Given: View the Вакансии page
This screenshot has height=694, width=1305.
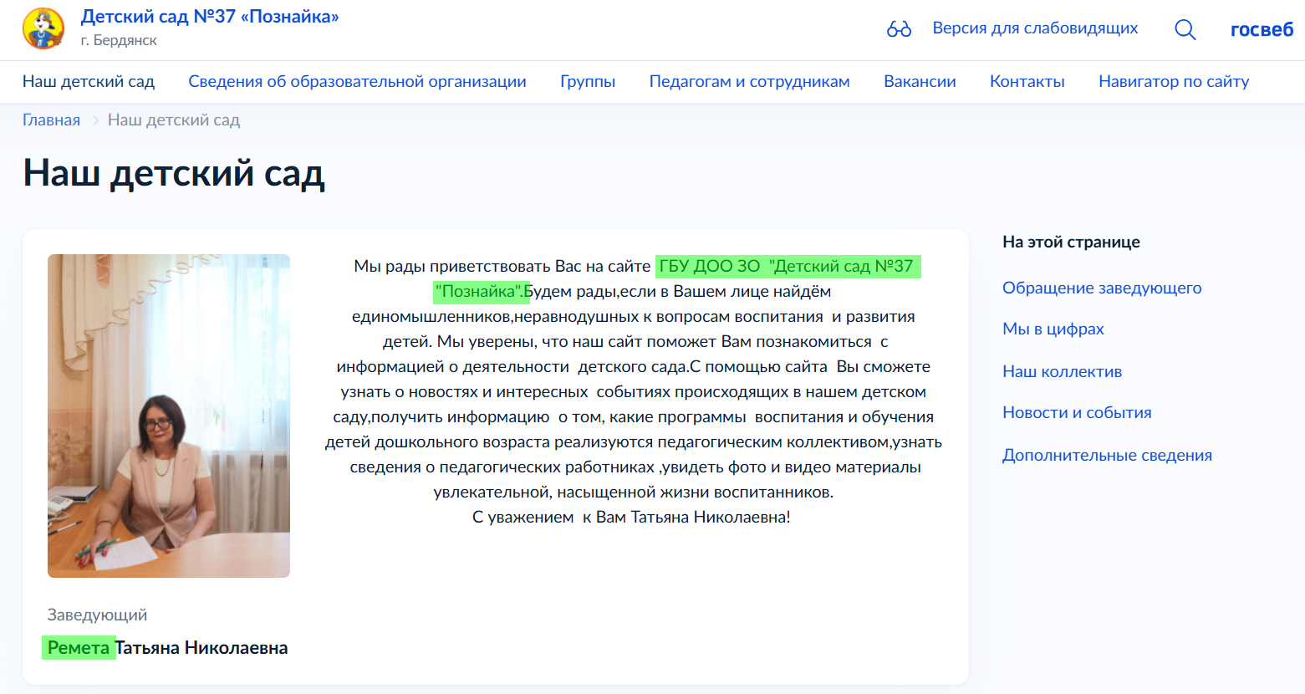Looking at the screenshot, I should (919, 81).
